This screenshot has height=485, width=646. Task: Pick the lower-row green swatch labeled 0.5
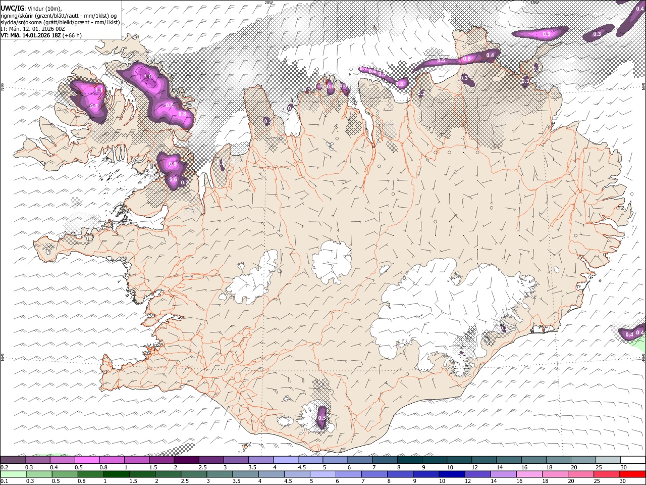click(65, 474)
